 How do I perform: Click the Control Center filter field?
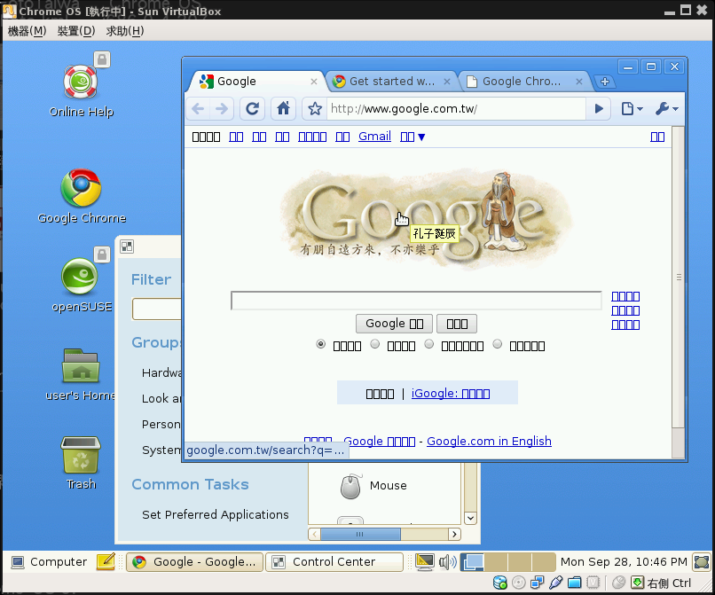point(156,309)
